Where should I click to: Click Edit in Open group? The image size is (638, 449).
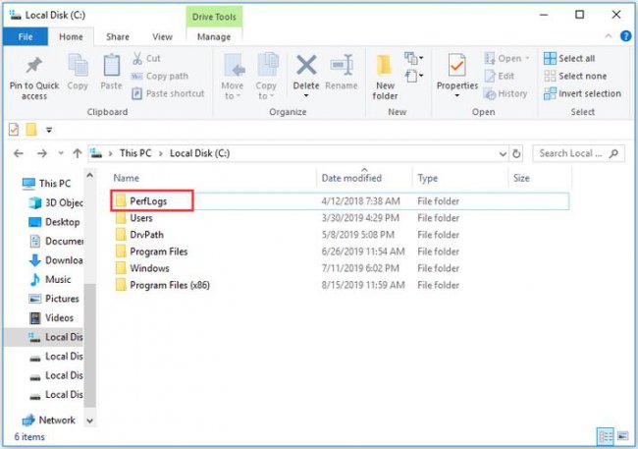click(500, 77)
